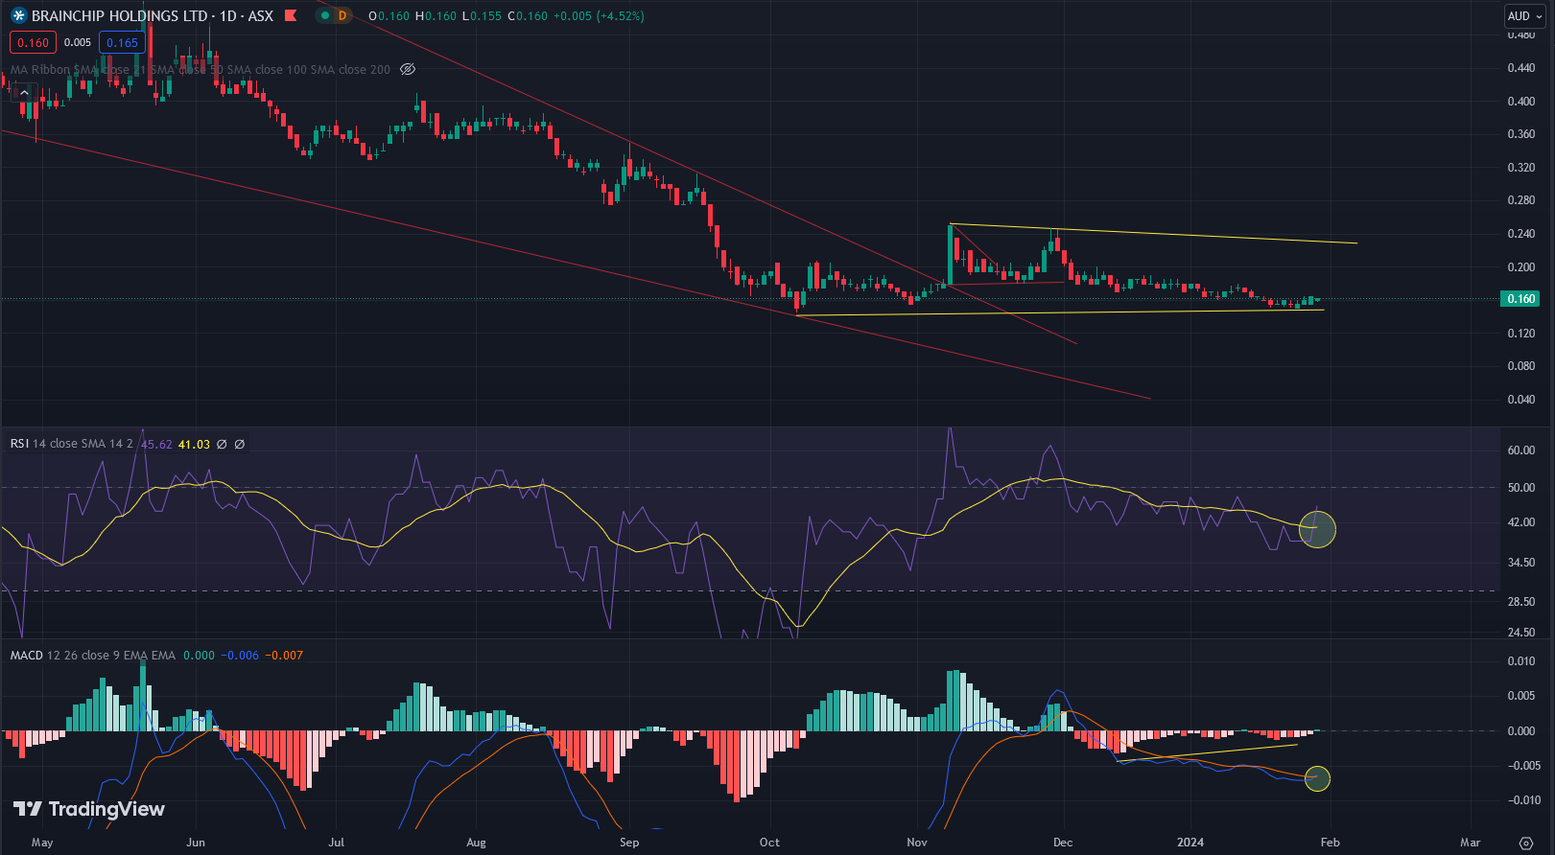Click the second ∅ symbol in RSI legend
Viewport: 1555px width, 855px height.
pos(240,444)
